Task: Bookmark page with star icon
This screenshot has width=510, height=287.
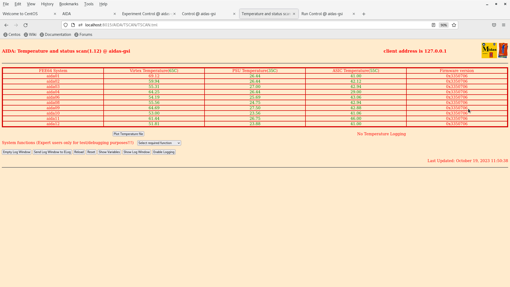Action: coord(454,25)
